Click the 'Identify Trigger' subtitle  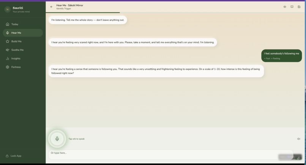point(64,9)
